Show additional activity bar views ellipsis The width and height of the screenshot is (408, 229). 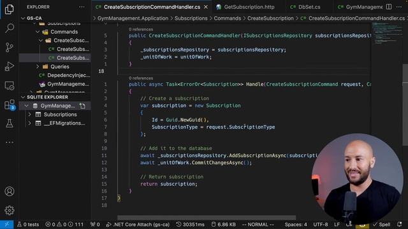pos(10,142)
